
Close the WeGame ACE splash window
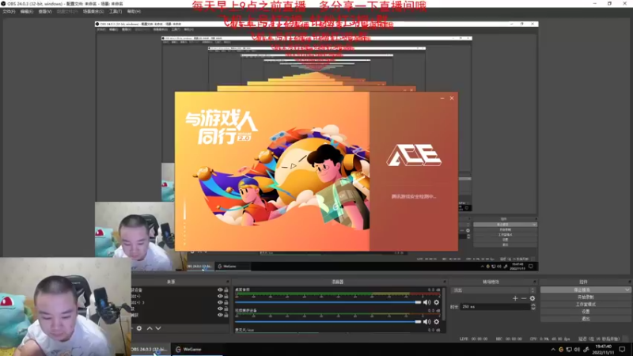click(x=452, y=98)
